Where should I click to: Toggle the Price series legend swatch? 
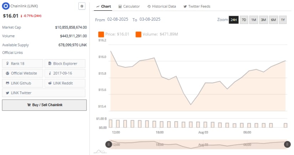tap(101, 34)
